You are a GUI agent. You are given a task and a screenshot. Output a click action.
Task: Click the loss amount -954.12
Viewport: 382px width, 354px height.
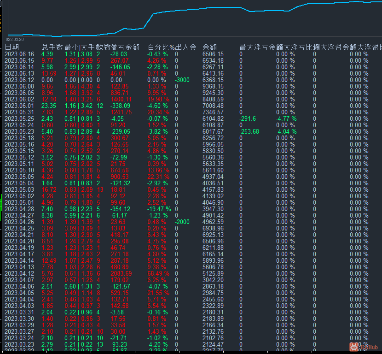[120, 209]
